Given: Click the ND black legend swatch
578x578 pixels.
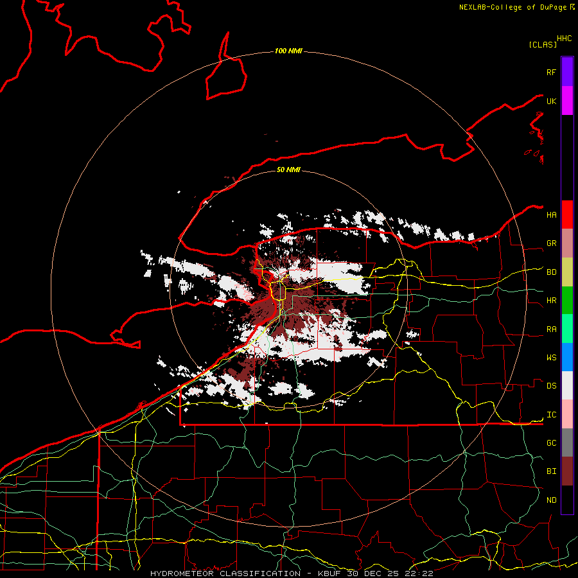Looking at the screenshot, I should 567,500.
